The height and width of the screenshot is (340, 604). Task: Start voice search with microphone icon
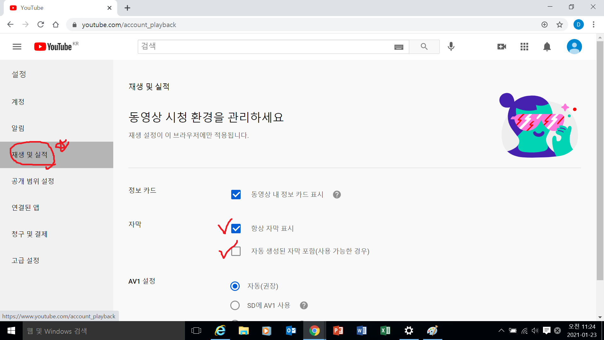(451, 47)
